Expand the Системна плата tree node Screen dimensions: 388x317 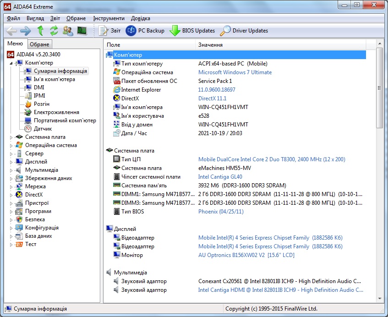click(11, 137)
